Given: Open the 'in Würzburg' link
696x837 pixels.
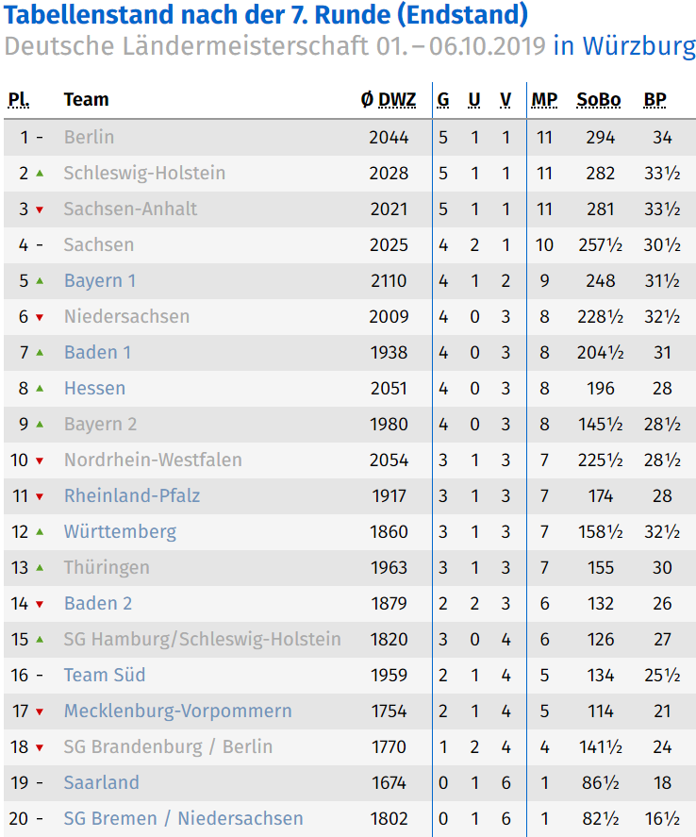Looking at the screenshot, I should coord(624,46).
